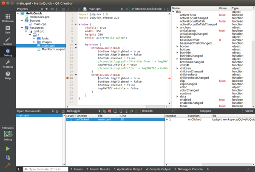The width and height of the screenshot is (255, 172).
Task: Expand the anchors property in locals
Action: pyautogui.click(x=177, y=28)
